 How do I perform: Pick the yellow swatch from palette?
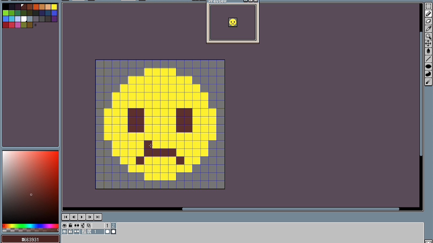click(x=54, y=6)
